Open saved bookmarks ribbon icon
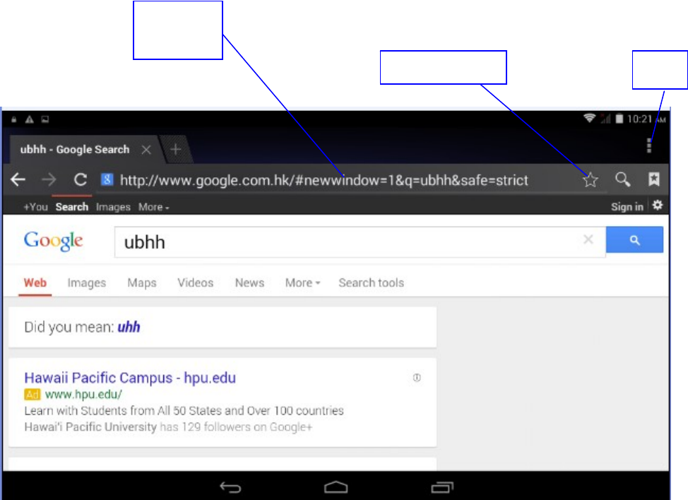688x500 pixels. click(654, 179)
